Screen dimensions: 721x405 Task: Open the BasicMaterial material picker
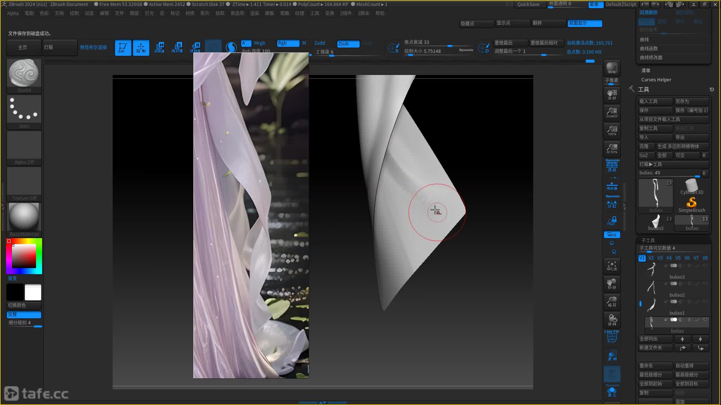pos(24,220)
